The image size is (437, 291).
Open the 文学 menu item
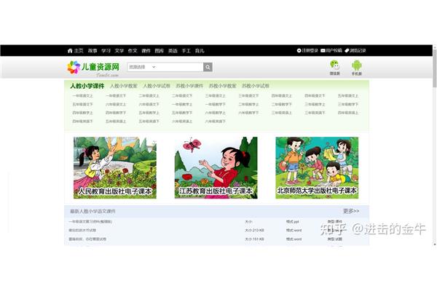click(119, 51)
